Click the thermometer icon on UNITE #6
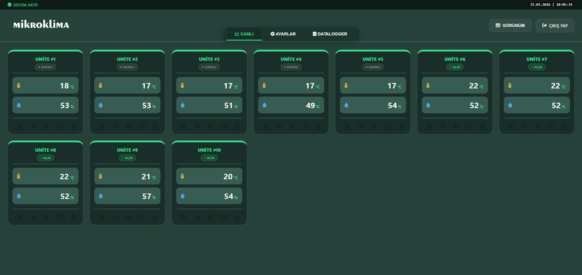 tap(428, 85)
